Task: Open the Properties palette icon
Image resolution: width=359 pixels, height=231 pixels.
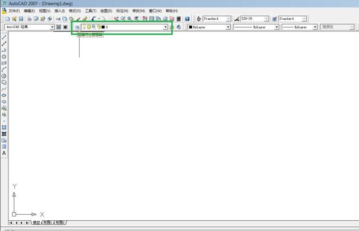Action: click(145, 19)
